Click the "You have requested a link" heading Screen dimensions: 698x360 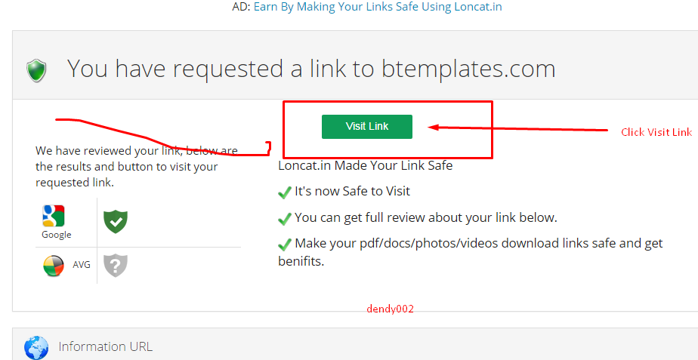[x=311, y=69]
